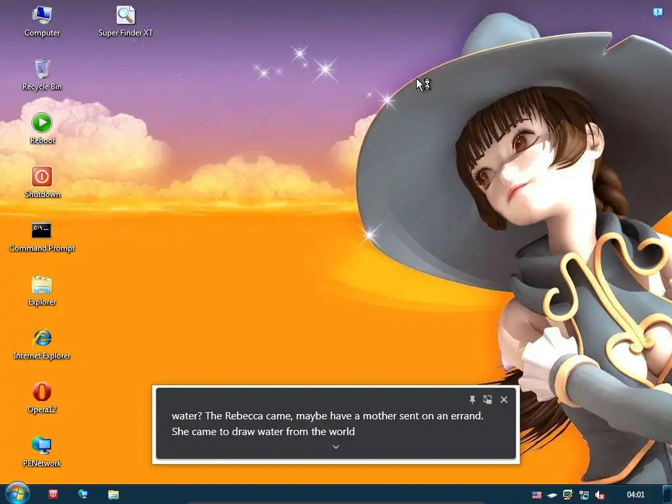The image size is (672, 504).
Task: Click the US flag language tray icon
Action: pos(537,495)
